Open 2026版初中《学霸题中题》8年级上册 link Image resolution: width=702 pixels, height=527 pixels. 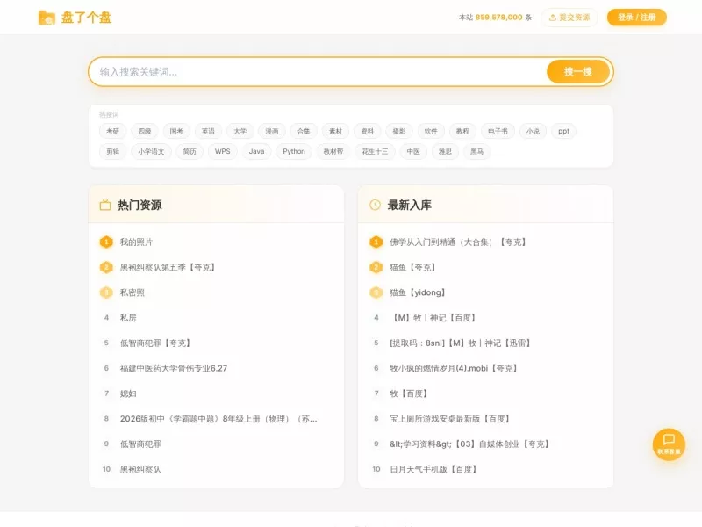click(x=218, y=419)
